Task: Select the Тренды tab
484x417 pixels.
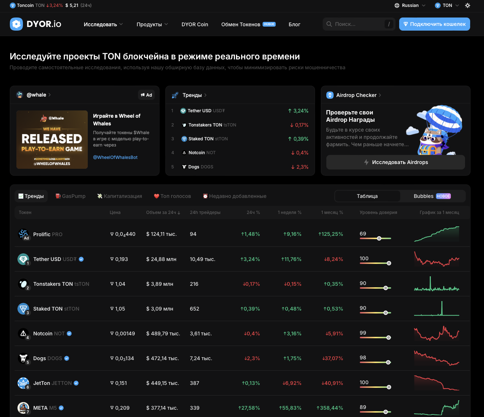Action: [31, 196]
